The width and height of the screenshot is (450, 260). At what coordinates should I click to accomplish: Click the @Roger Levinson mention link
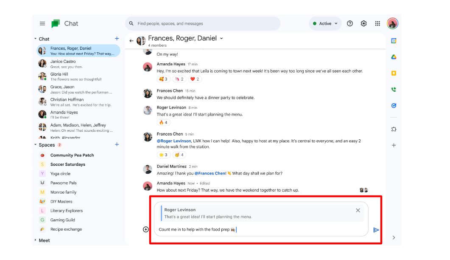[x=174, y=141]
